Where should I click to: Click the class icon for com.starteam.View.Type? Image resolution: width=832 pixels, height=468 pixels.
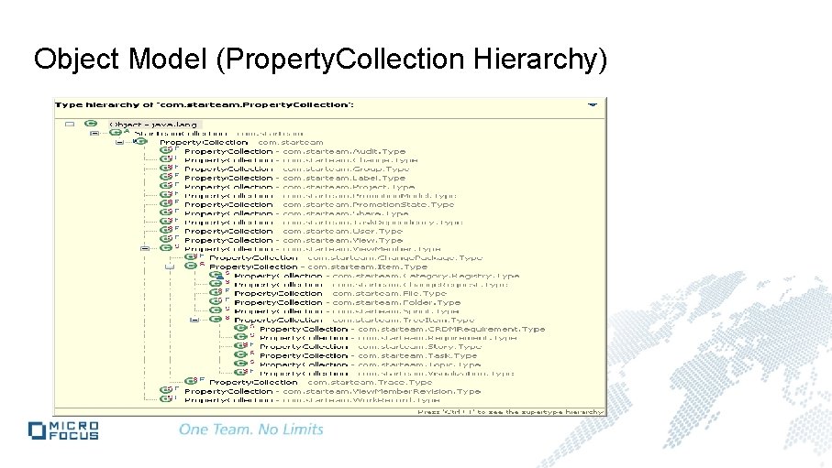[x=166, y=240]
